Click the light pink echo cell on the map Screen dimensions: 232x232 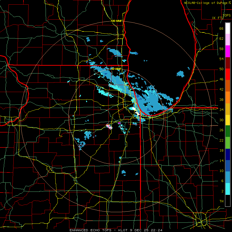pyautogui.click(x=109, y=127)
